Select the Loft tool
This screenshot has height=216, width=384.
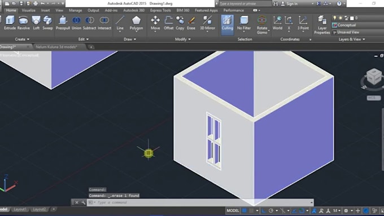36,23
